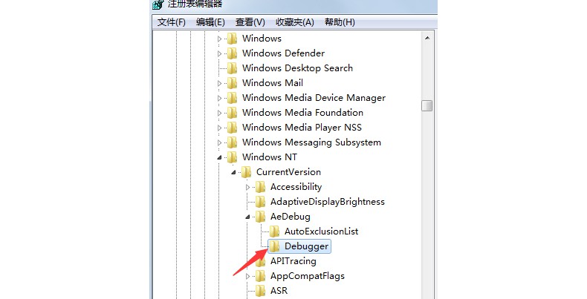Expand the Windows Defender node
Viewport: 587px width, 299px height.
point(219,53)
